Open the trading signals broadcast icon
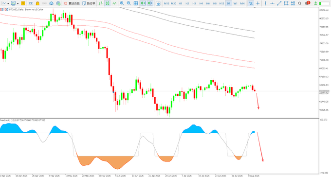 tap(44, 3)
